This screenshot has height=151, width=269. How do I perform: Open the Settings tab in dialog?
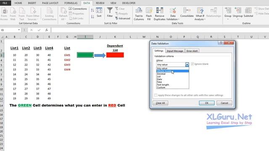[159, 51]
